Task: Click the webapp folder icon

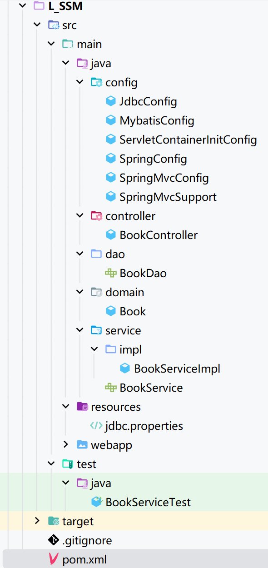Action: (82, 444)
